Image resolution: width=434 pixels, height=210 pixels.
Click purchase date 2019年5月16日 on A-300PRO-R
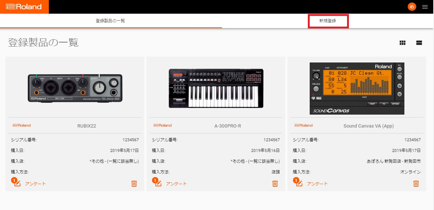pyautogui.click(x=265, y=150)
